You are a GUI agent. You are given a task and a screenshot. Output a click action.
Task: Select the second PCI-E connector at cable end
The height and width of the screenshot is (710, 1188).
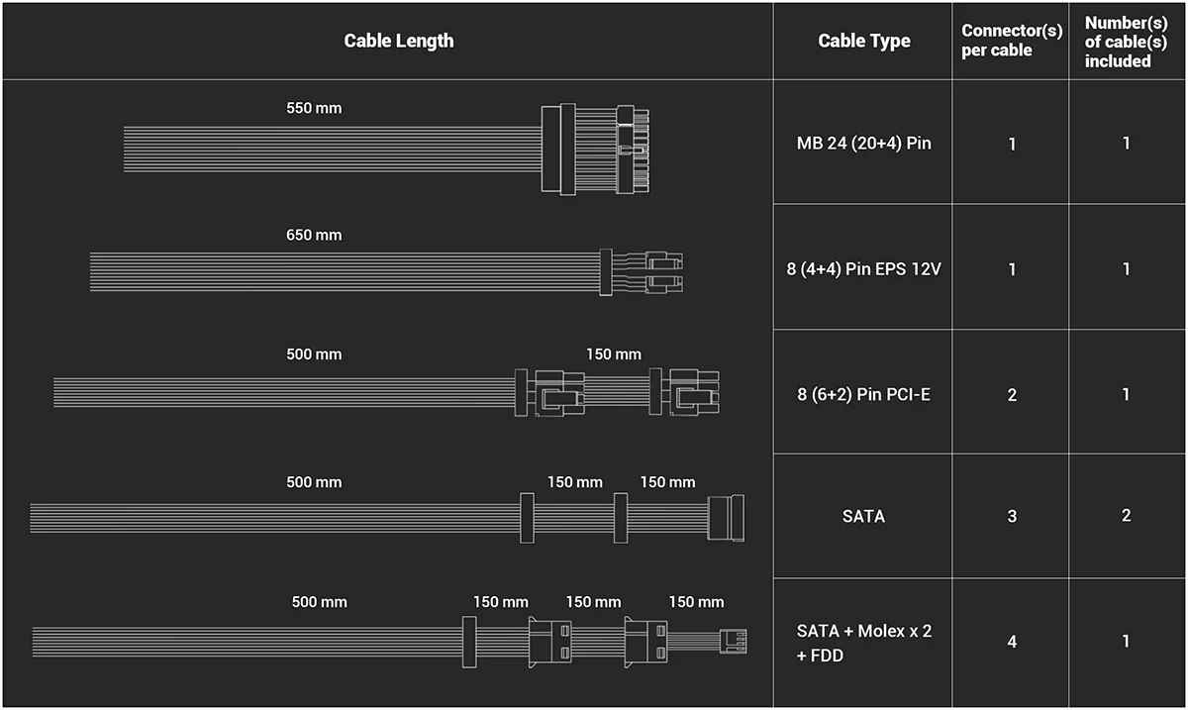[684, 392]
